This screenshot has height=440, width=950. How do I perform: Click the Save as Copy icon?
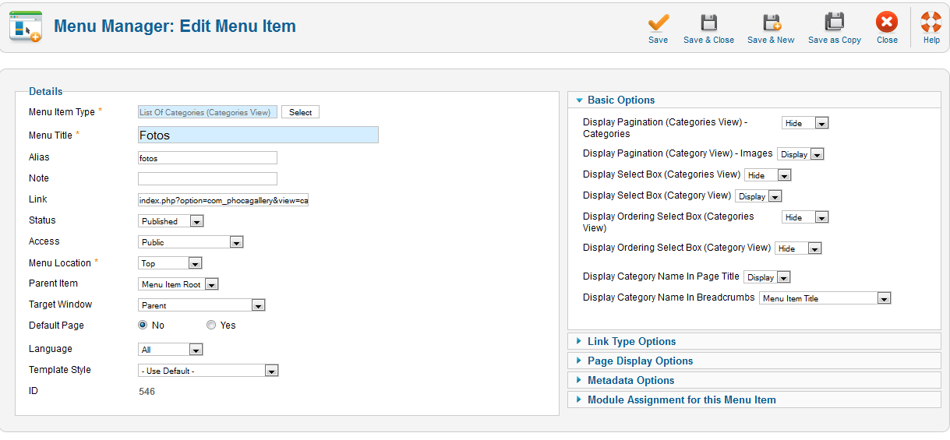click(834, 23)
